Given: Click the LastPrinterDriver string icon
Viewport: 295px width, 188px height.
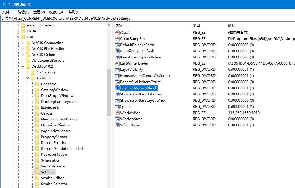Looking at the screenshot, I should (117, 63).
